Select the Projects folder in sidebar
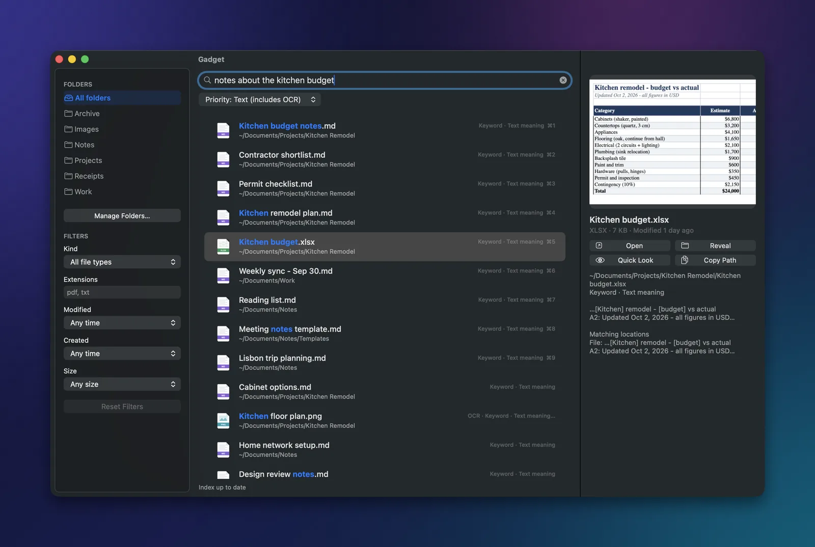This screenshot has height=547, width=815. pyautogui.click(x=122, y=160)
